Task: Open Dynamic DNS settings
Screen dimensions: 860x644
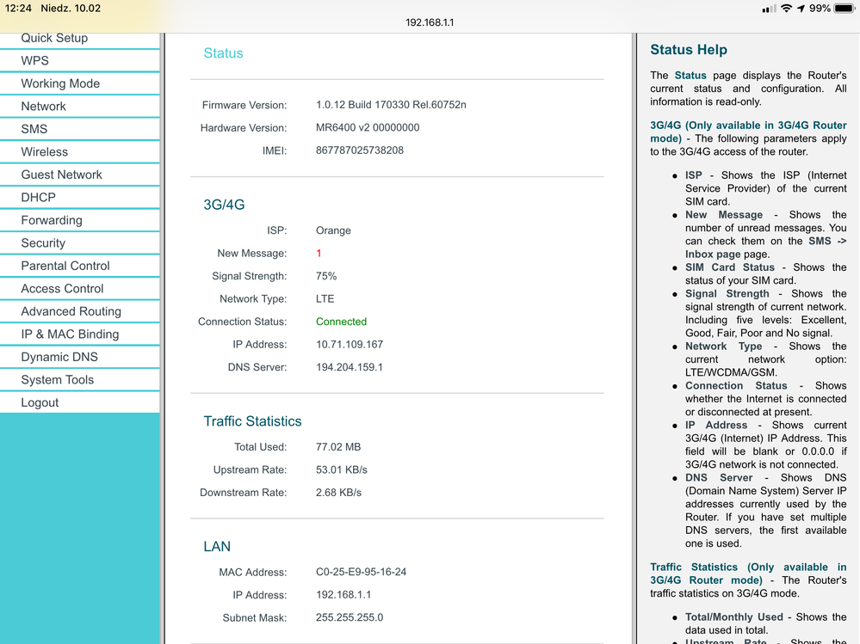Action: (59, 357)
